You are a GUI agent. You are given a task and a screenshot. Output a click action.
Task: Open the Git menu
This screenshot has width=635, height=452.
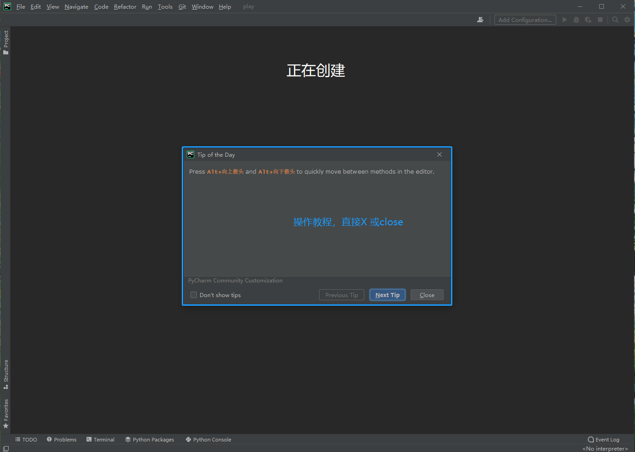(182, 6)
